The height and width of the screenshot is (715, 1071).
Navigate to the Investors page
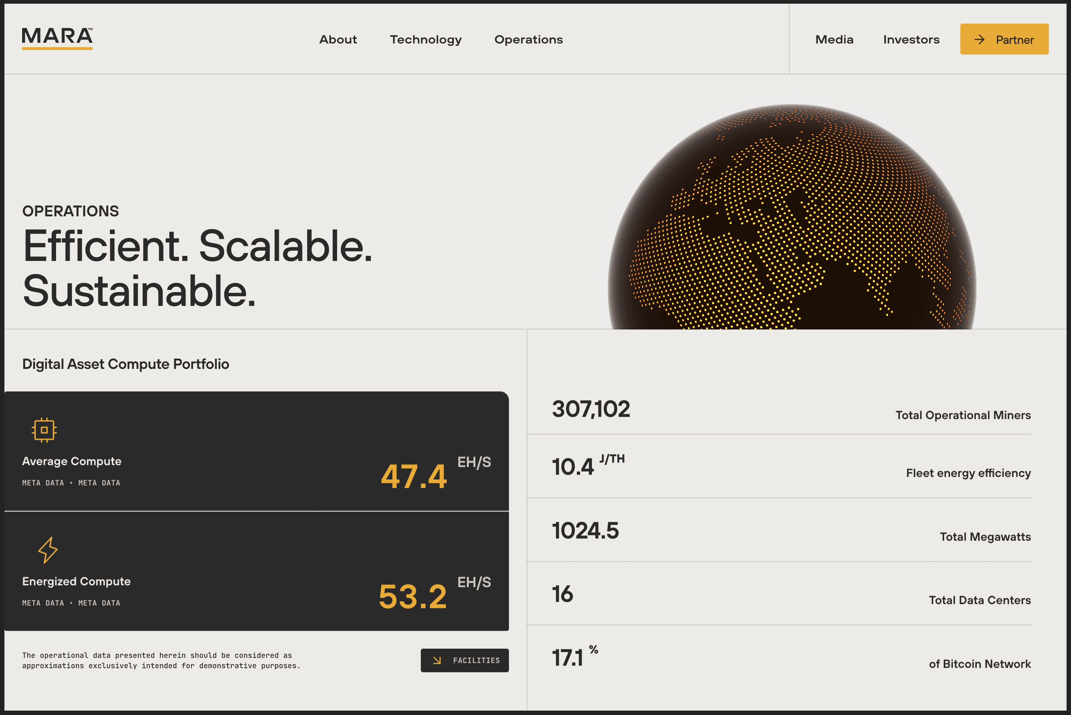click(x=911, y=40)
